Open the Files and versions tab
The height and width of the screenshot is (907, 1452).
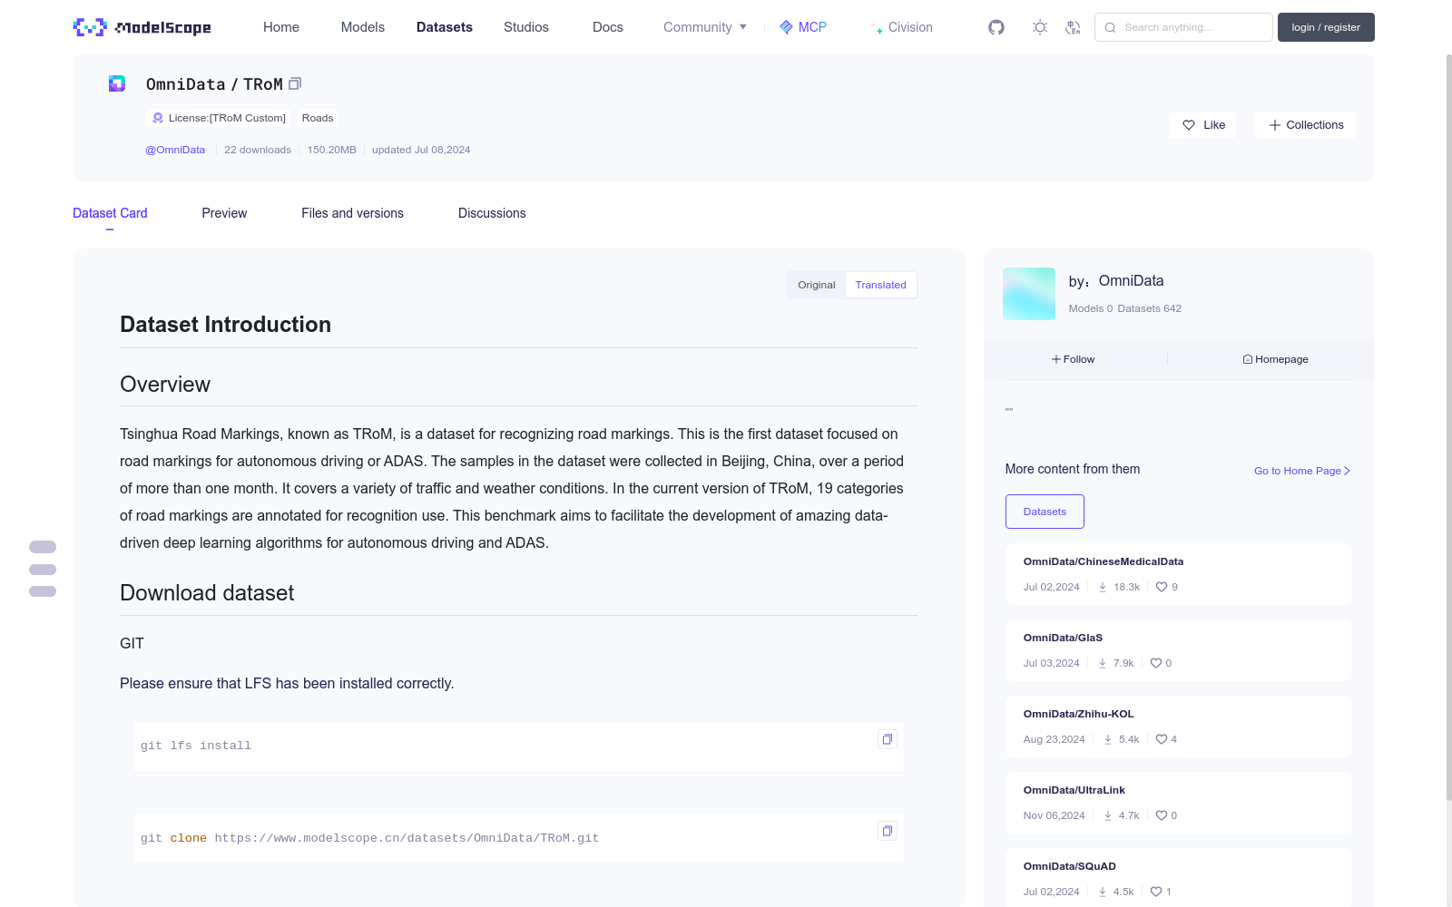point(352,213)
